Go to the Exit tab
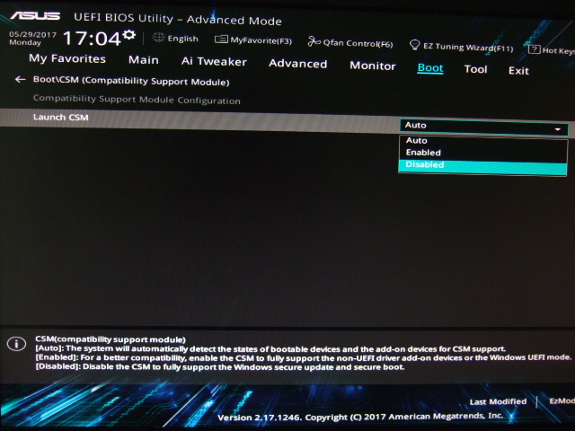Screen dimensions: 575x431 (518, 71)
